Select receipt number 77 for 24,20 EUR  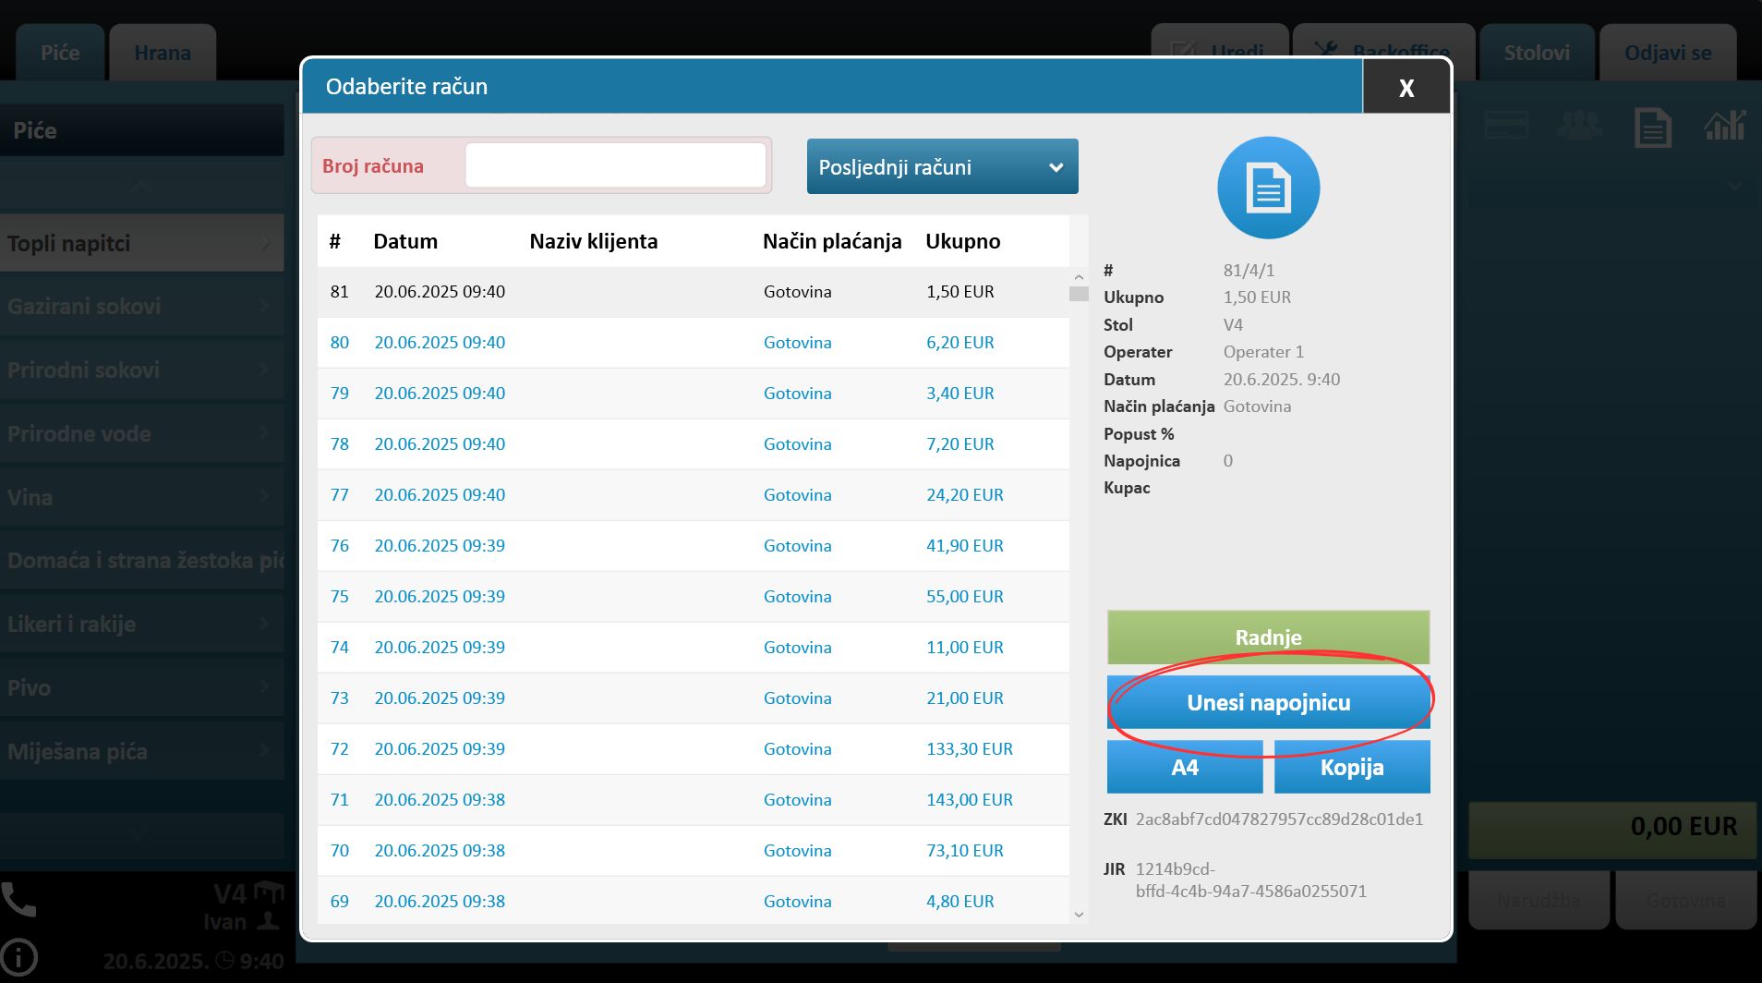(693, 495)
